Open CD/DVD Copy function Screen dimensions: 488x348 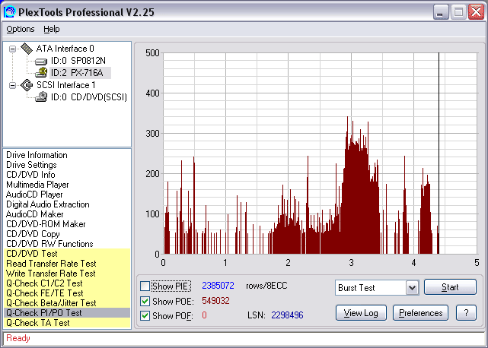[x=33, y=234]
